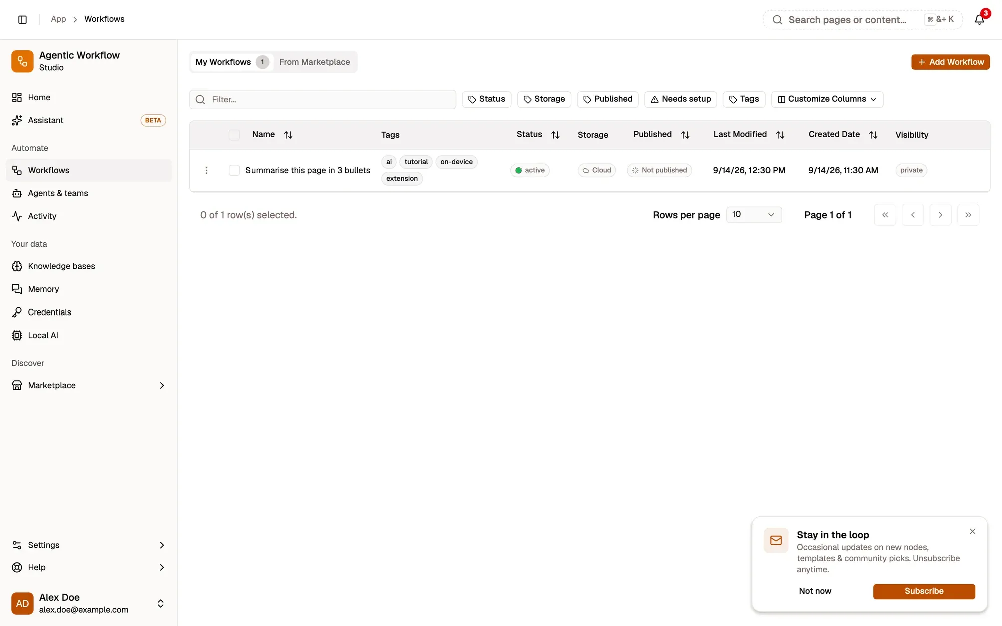Image resolution: width=1002 pixels, height=626 pixels.
Task: Open Agents & teams in the sidebar
Action: 89,193
